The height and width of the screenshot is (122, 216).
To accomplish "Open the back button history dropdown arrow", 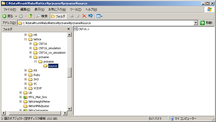I will coord(16,16).
